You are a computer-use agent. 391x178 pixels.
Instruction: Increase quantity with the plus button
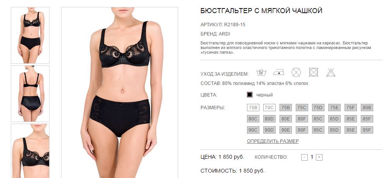pyautogui.click(x=319, y=158)
